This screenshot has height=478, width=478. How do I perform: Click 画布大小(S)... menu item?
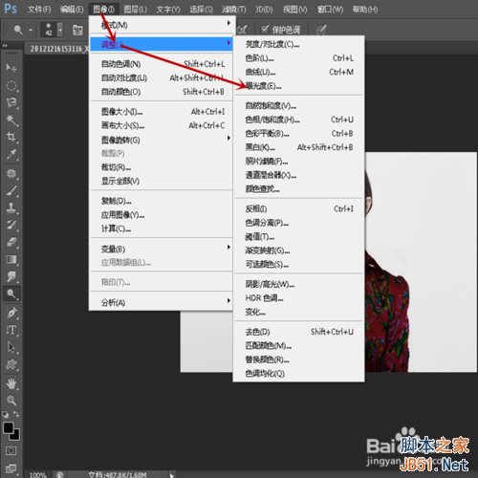[x=162, y=125]
